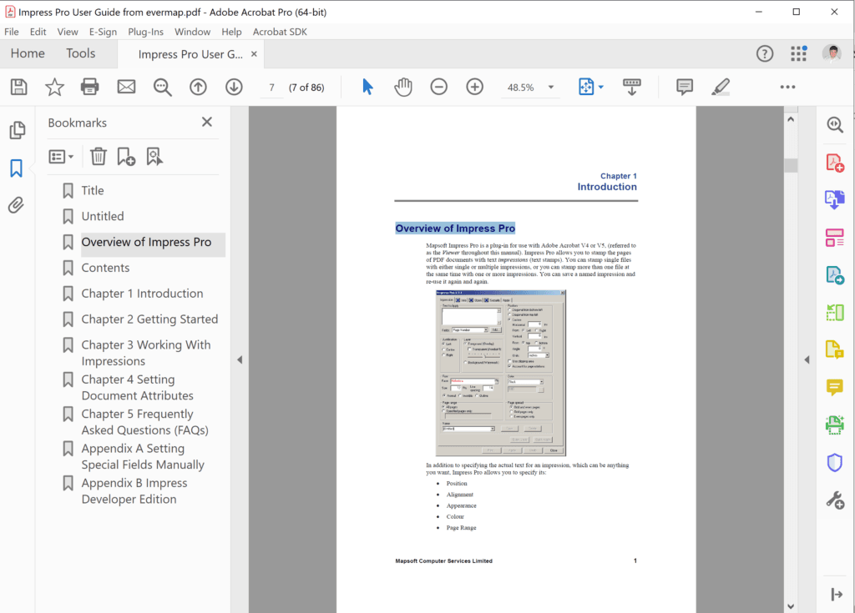Open Chapter 2 Getting Started bookmark
Screen dimensions: 855x613
point(149,319)
